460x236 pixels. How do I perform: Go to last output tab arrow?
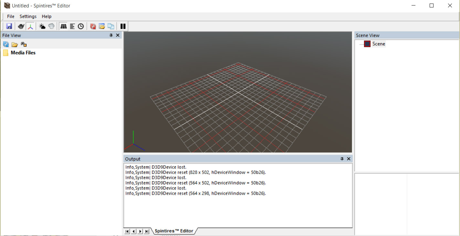(147, 231)
